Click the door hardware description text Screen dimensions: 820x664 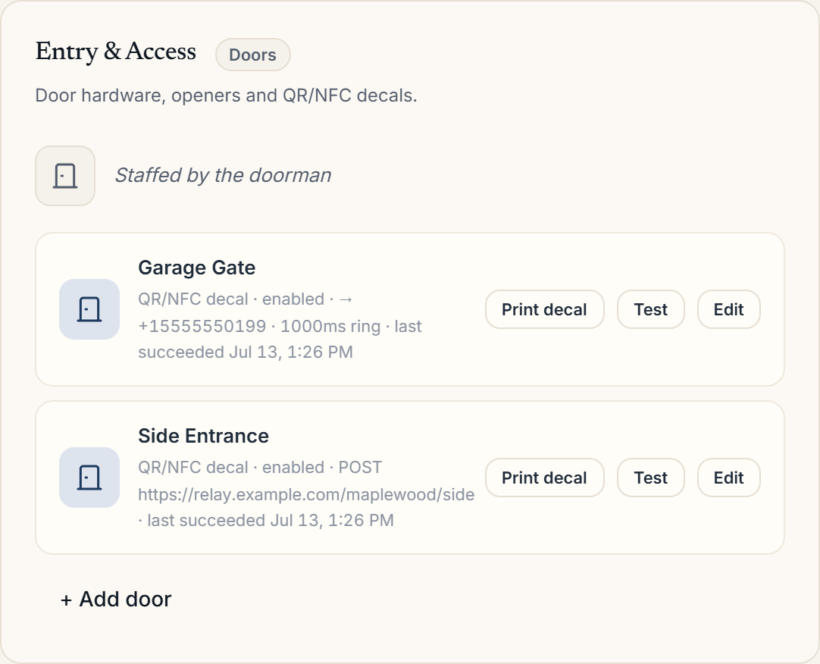(226, 96)
